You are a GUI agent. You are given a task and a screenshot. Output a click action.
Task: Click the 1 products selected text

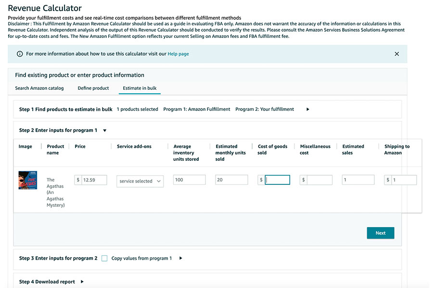tap(137, 109)
